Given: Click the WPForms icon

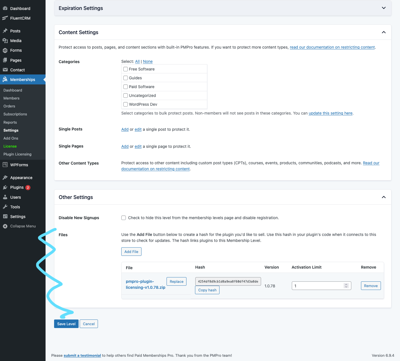Looking at the screenshot, I should click(5, 165).
